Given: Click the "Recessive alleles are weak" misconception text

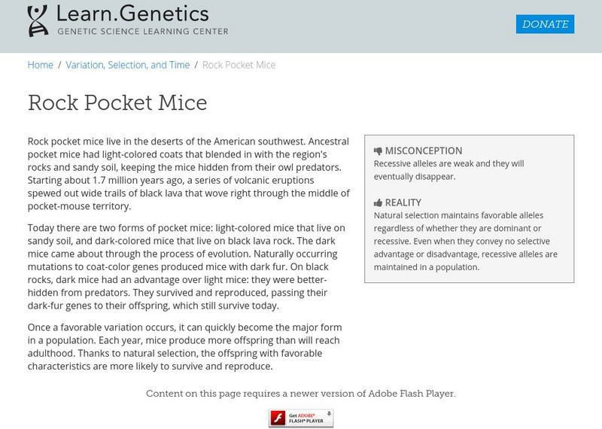Looking at the screenshot, I should (x=448, y=169).
